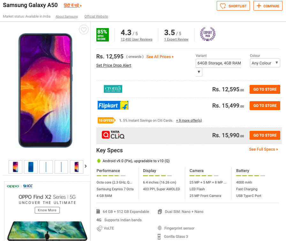Click the green Android robot icon
This screenshot has height=241, width=286.
pos(99,161)
